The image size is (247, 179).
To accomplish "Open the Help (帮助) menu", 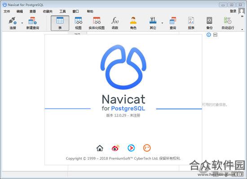I will click(90, 11).
